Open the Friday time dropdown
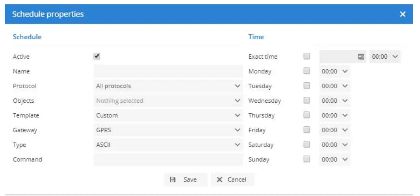This screenshot has height=196, width=420. click(x=334, y=130)
